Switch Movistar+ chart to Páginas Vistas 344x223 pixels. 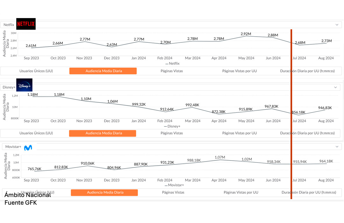[173, 192]
